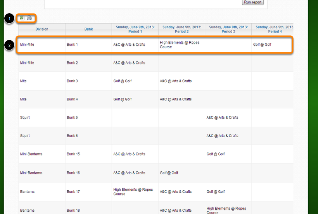Click Golf @ Golf for Bunk 3
The height and width of the screenshot is (214, 318).
click(122, 81)
